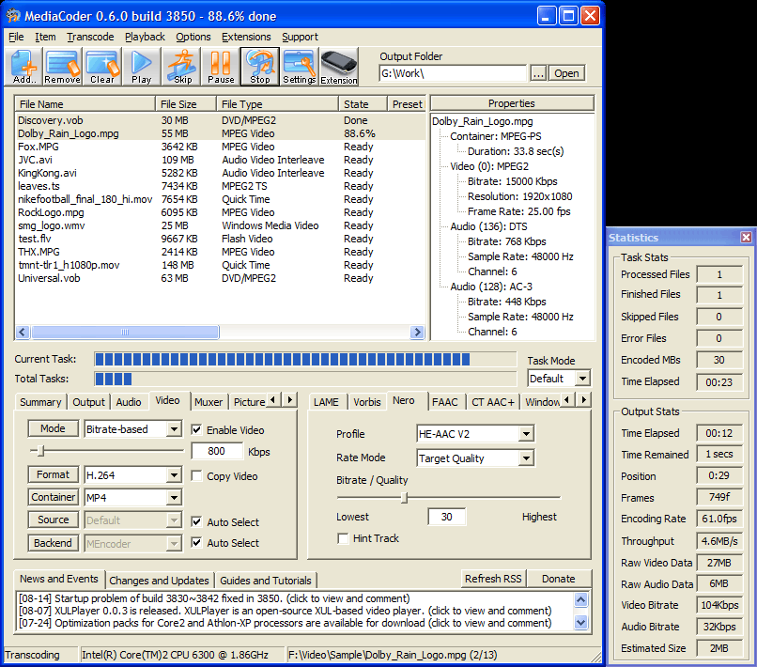Toggle the Enable Video checkbox
The width and height of the screenshot is (757, 667).
(196, 429)
